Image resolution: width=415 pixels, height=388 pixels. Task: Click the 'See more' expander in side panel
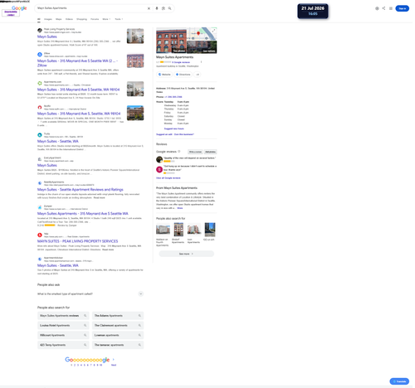(x=188, y=255)
